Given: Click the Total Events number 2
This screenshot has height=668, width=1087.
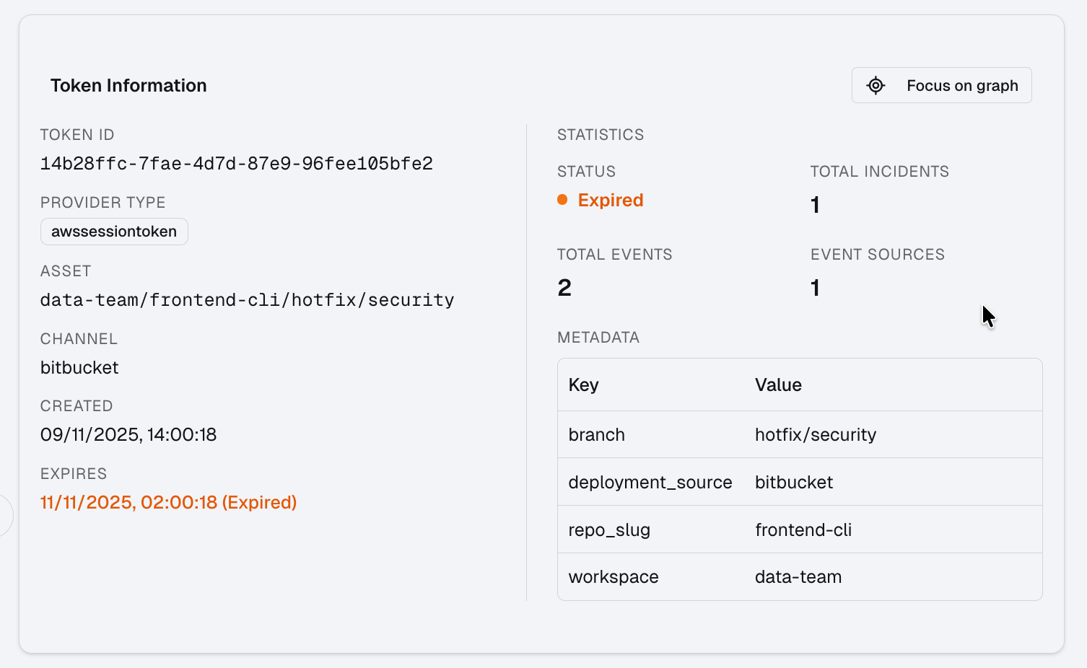Looking at the screenshot, I should (564, 289).
